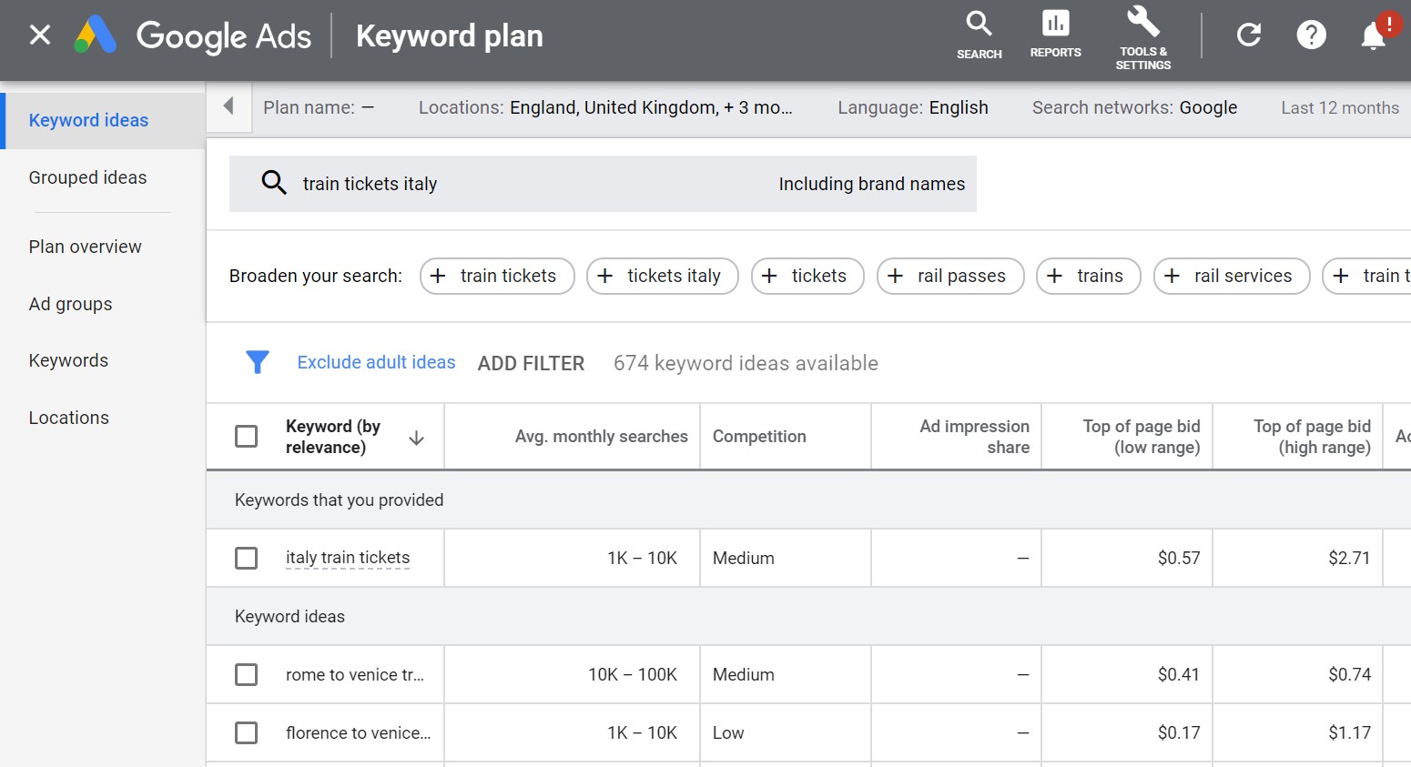Click Exclude adult ideas
This screenshot has width=1411, height=767.
tap(376, 361)
